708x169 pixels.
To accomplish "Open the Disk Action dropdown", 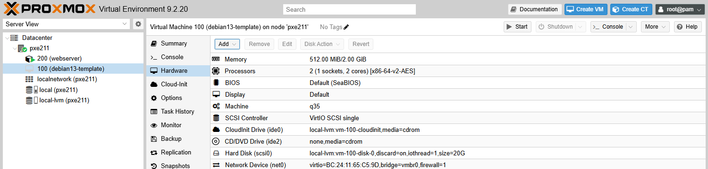I will 322,44.
